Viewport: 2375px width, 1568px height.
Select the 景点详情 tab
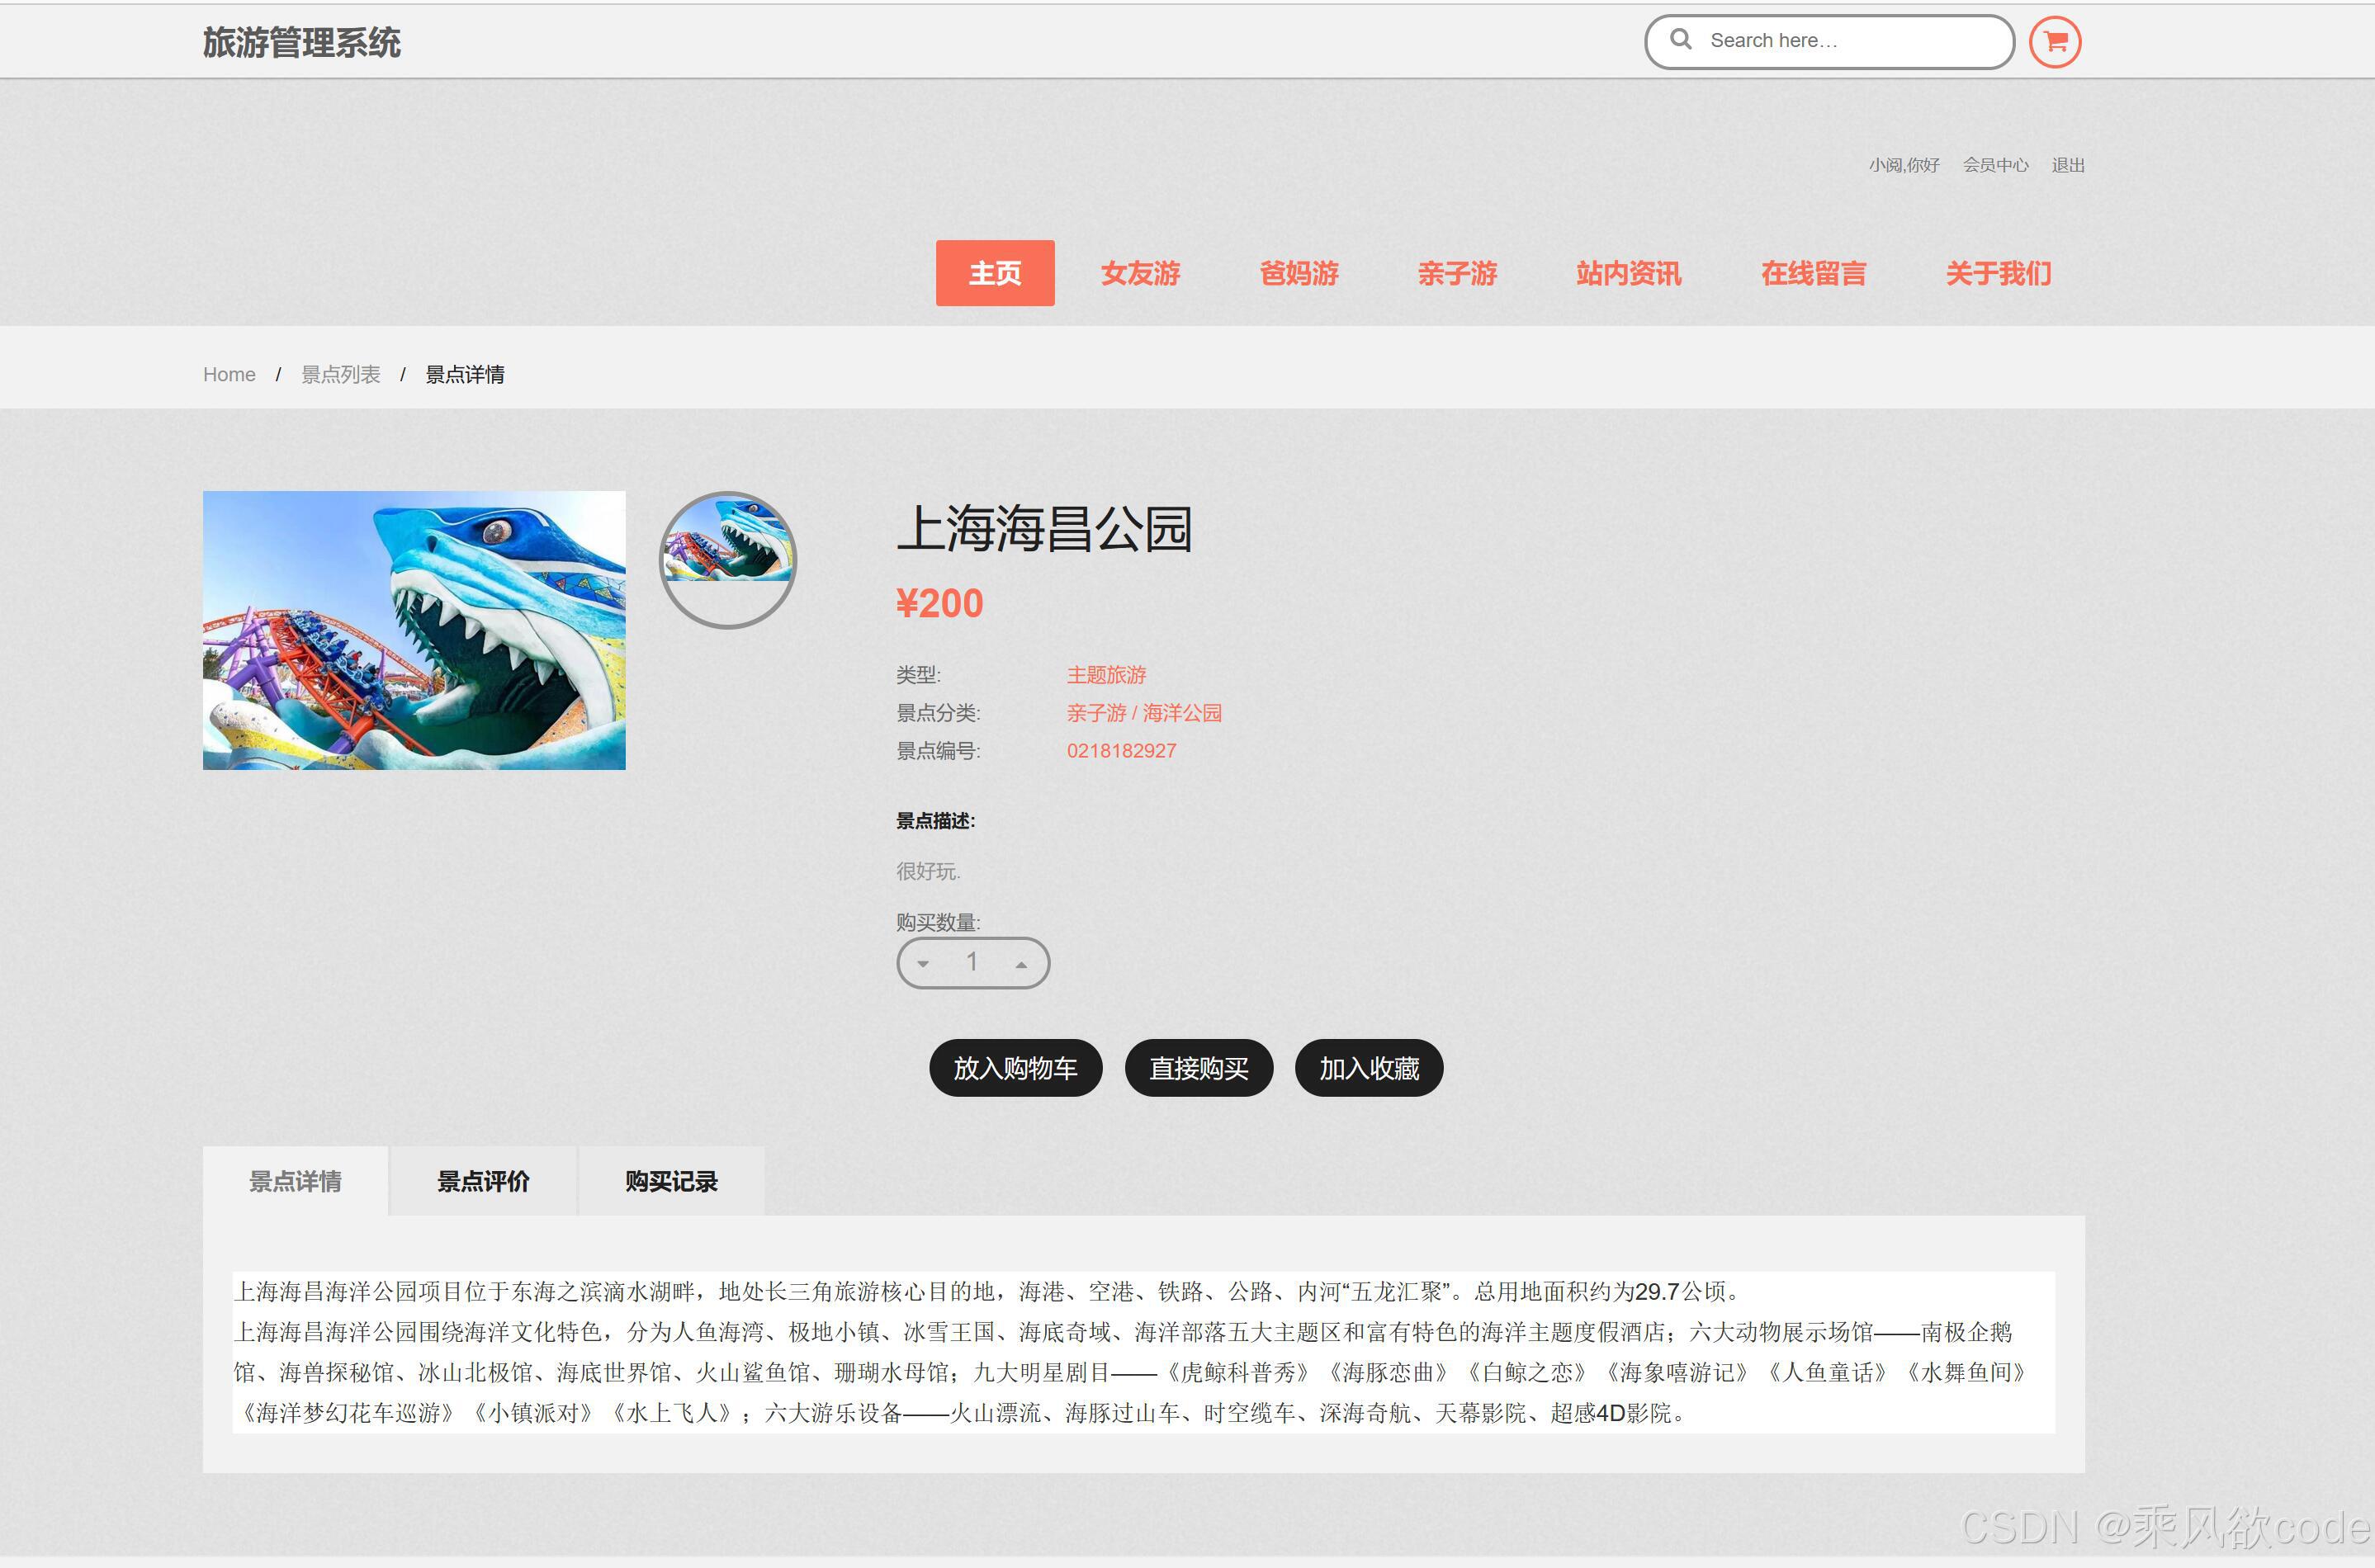pyautogui.click(x=296, y=1181)
